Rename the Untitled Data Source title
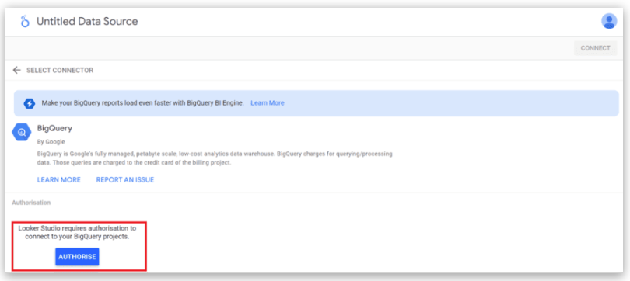630x281 pixels. [87, 21]
